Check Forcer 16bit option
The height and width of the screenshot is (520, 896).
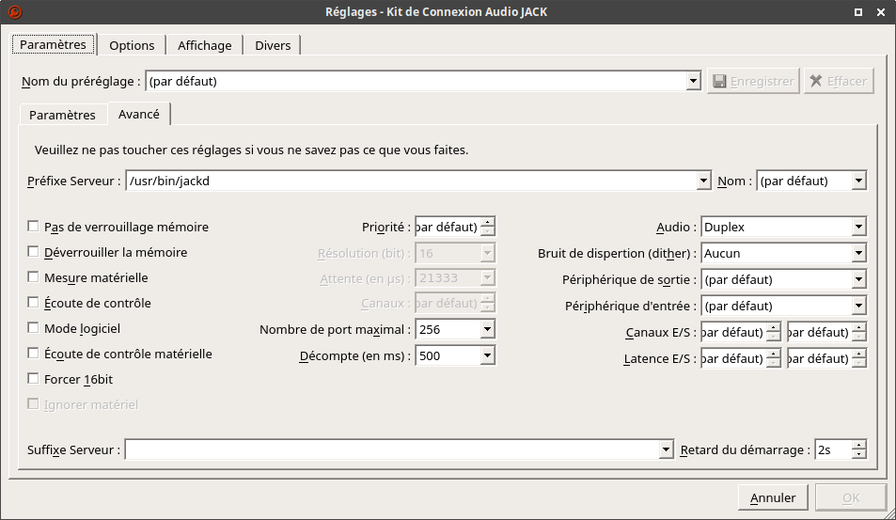33,379
